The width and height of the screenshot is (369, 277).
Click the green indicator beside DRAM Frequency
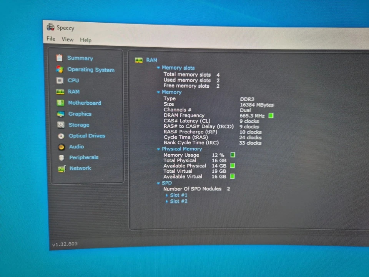point(271,115)
